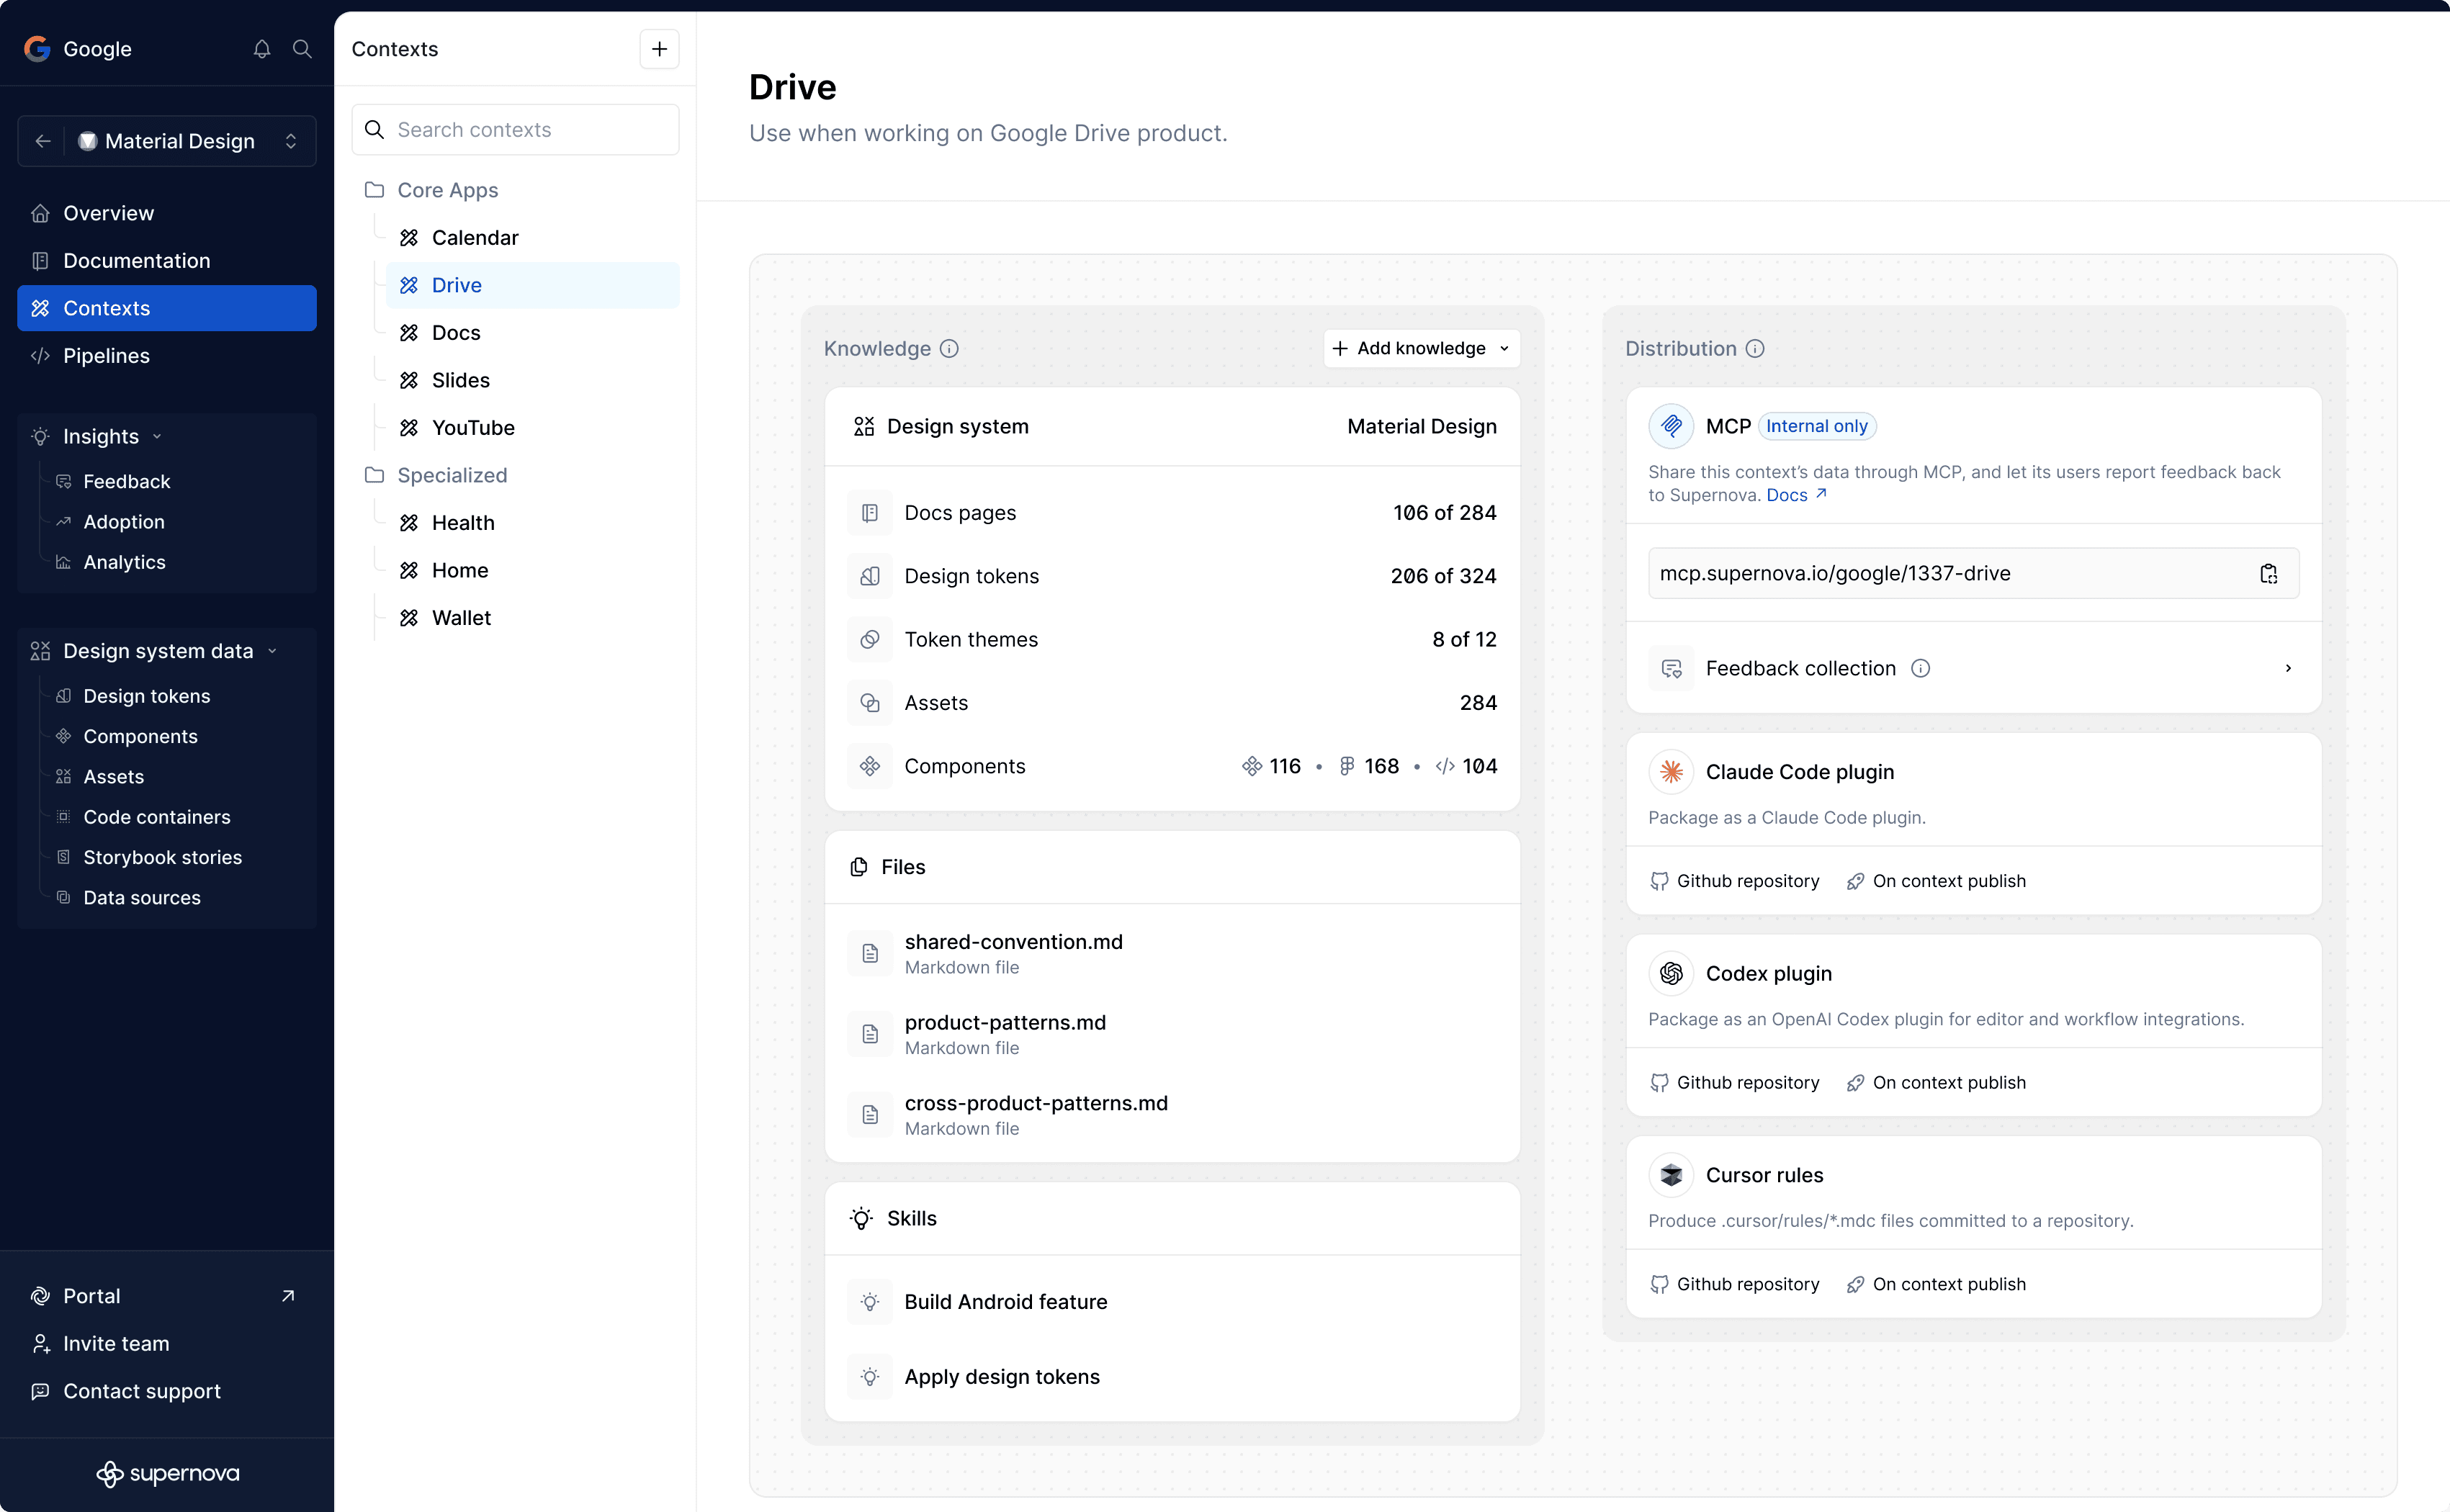This screenshot has width=2450, height=1512.
Task: Click Github repository under Cursor rules
Action: (1735, 1285)
